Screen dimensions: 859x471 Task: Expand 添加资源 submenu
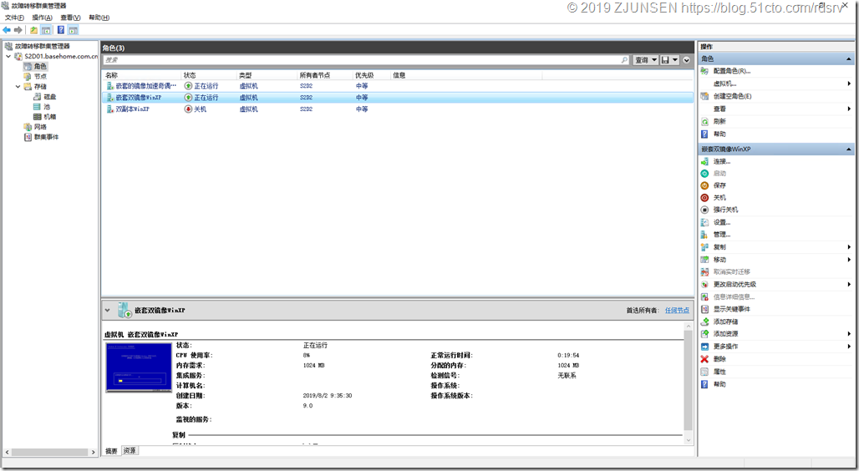[849, 333]
